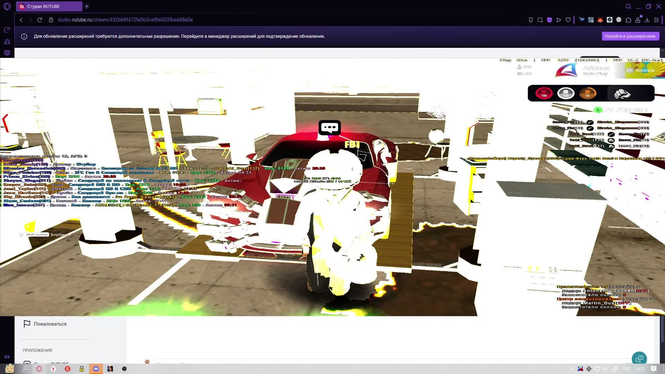665x374 pixels.
Task: Open Discord from the taskbar
Action: 96,369
